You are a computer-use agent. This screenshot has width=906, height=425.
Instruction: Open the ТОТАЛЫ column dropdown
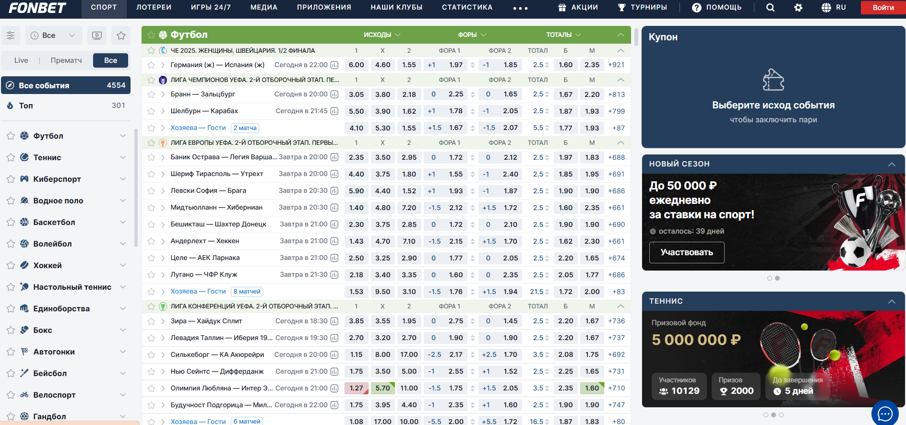pyautogui.click(x=563, y=35)
